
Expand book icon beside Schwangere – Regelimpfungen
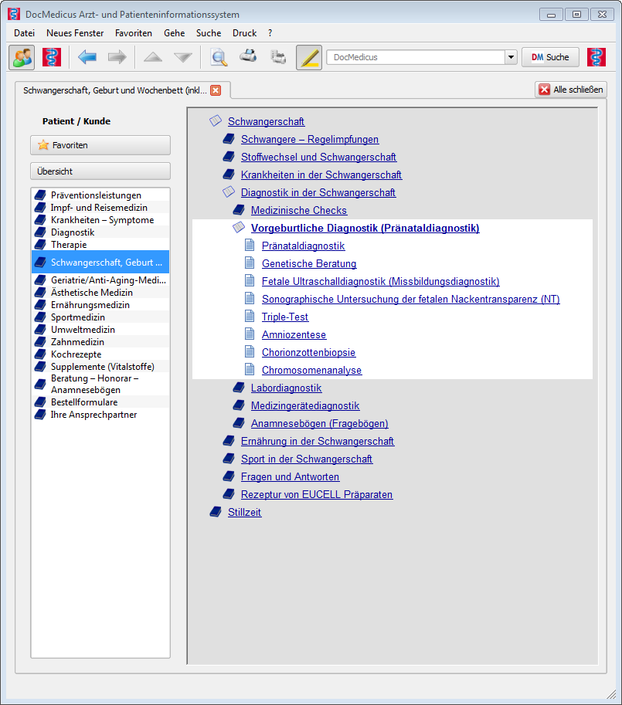[x=229, y=139]
